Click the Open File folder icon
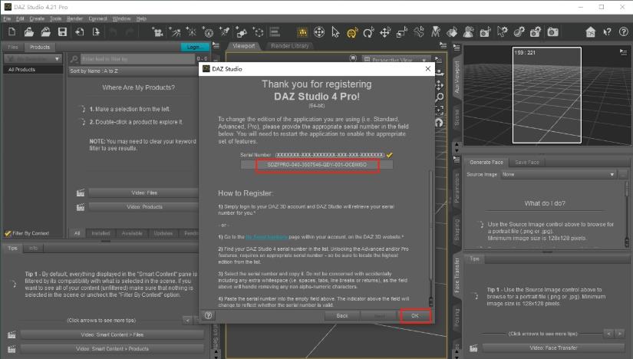 click(28, 32)
